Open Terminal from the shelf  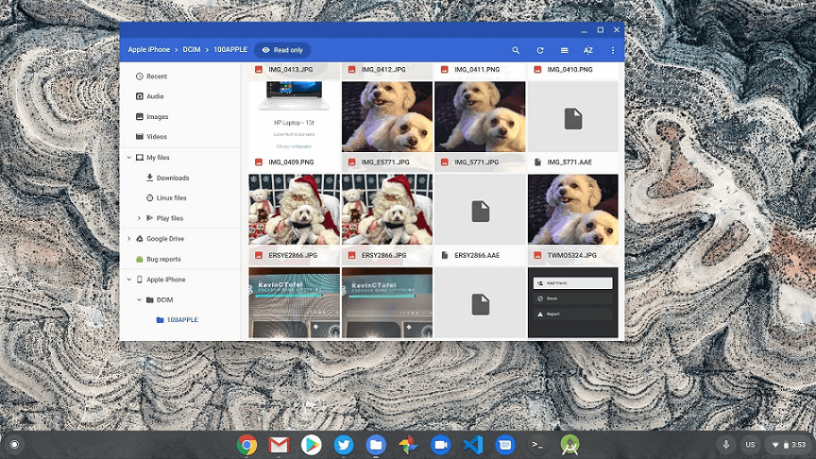(536, 445)
